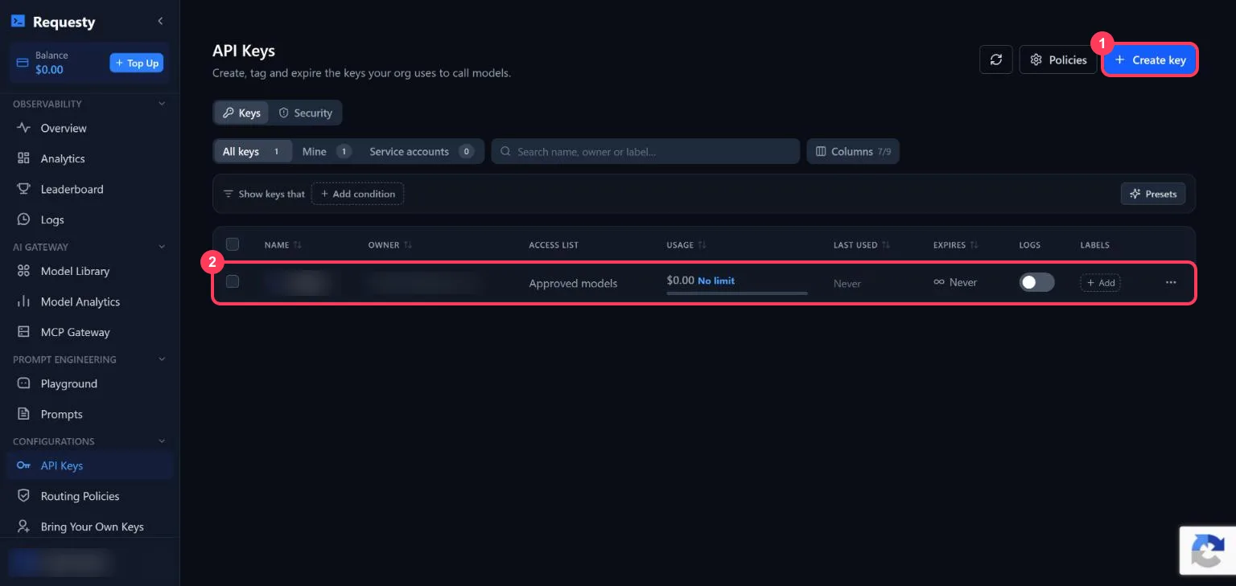
Task: Click the Bring Your Own Keys icon
Action: click(x=23, y=527)
